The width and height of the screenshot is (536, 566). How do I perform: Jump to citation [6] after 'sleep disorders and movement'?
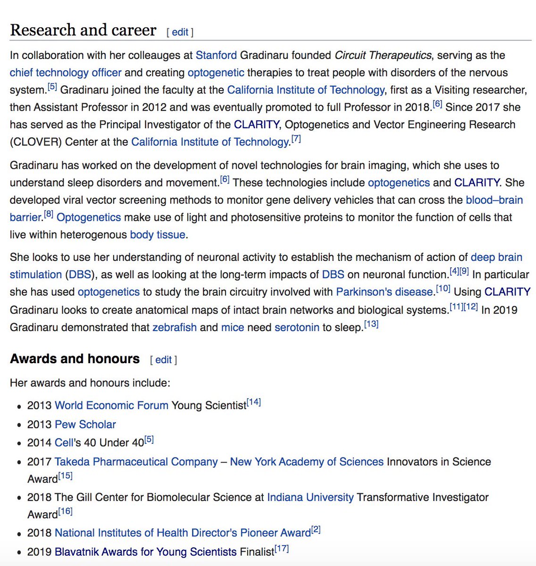[225, 180]
